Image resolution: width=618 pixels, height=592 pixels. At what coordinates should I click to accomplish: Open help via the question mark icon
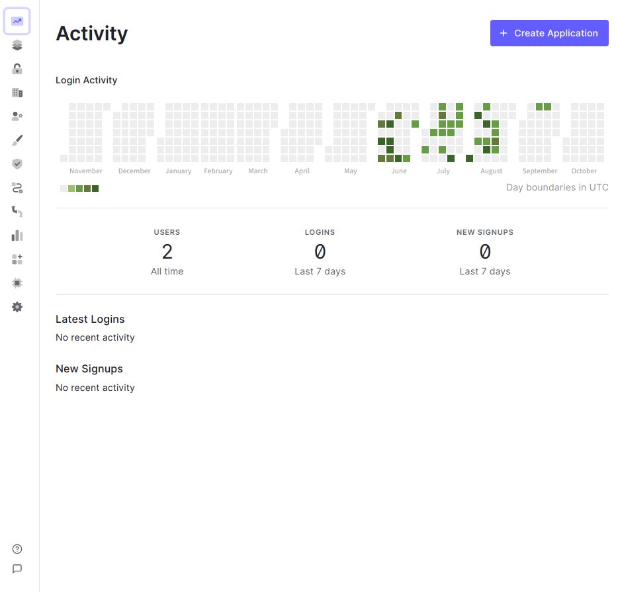(x=17, y=548)
